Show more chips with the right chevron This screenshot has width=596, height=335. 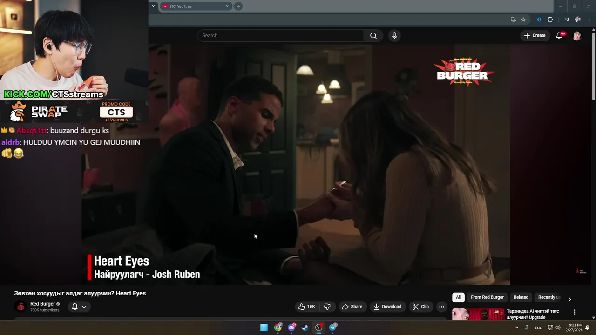click(x=569, y=299)
